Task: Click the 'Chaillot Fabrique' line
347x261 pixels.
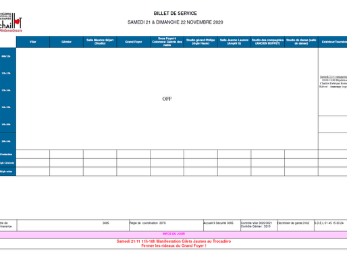Action: click(x=333, y=83)
